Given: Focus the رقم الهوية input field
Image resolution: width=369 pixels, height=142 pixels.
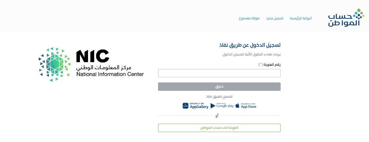Looking at the screenshot, I should pos(219,73).
